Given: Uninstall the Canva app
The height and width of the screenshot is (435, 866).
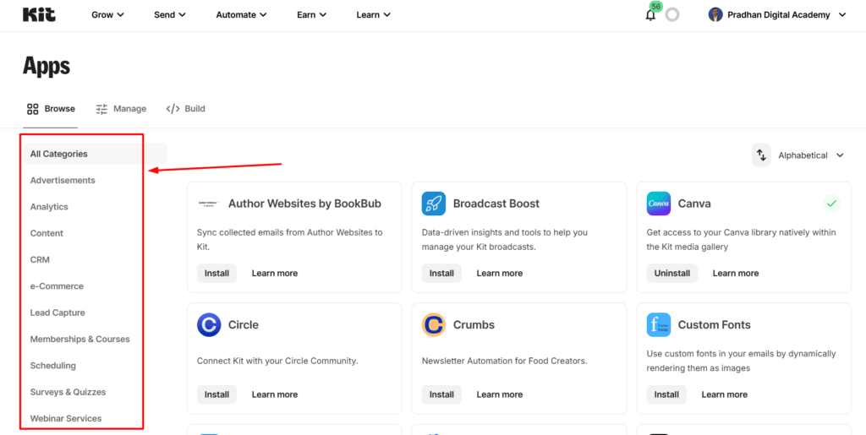Looking at the screenshot, I should (672, 274).
